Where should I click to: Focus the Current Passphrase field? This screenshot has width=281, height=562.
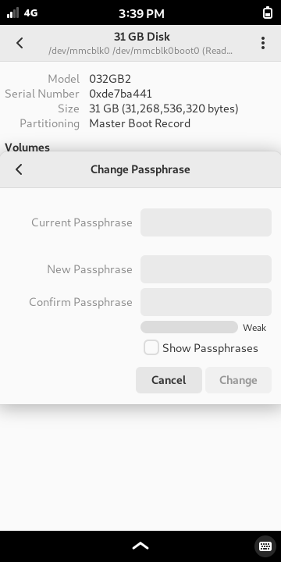(206, 222)
